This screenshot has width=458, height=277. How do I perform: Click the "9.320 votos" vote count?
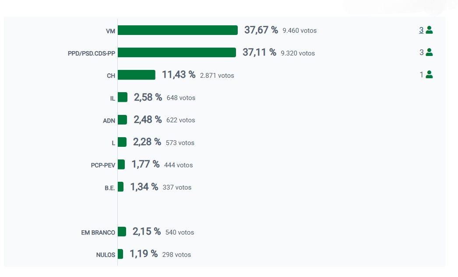tap(298, 53)
